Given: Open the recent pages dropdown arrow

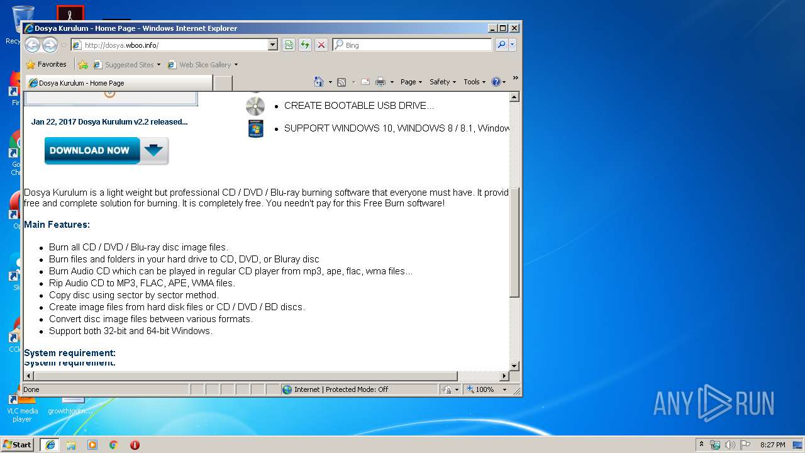Looking at the screenshot, I should (x=64, y=45).
